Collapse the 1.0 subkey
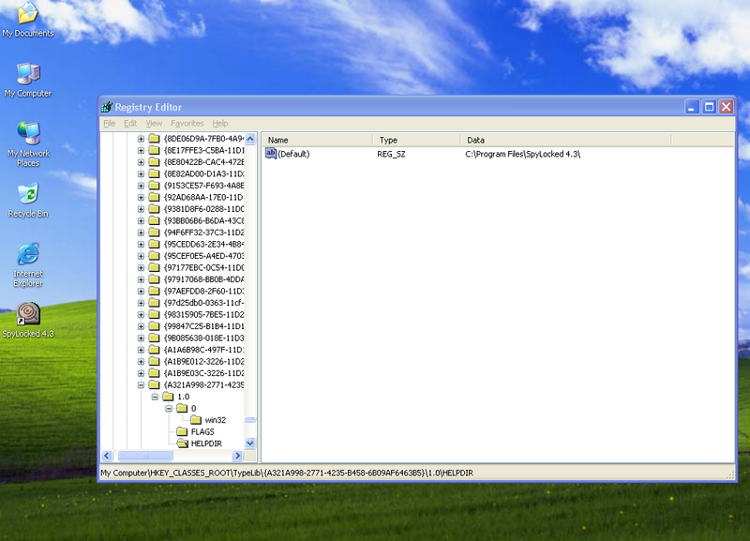The width and height of the screenshot is (750, 541). (155, 397)
